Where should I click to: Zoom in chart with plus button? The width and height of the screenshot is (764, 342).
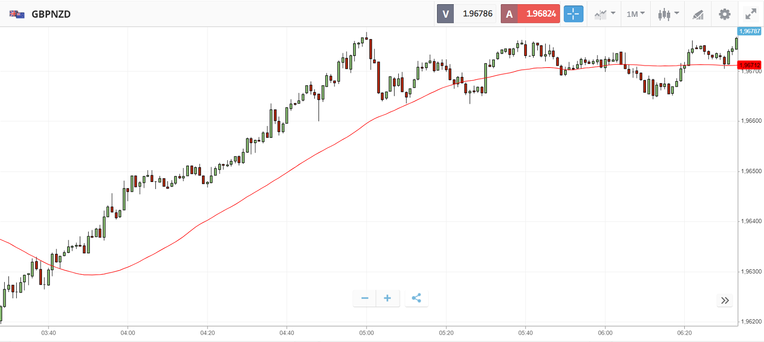tap(388, 298)
